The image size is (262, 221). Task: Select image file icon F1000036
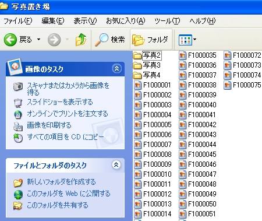[182, 65]
